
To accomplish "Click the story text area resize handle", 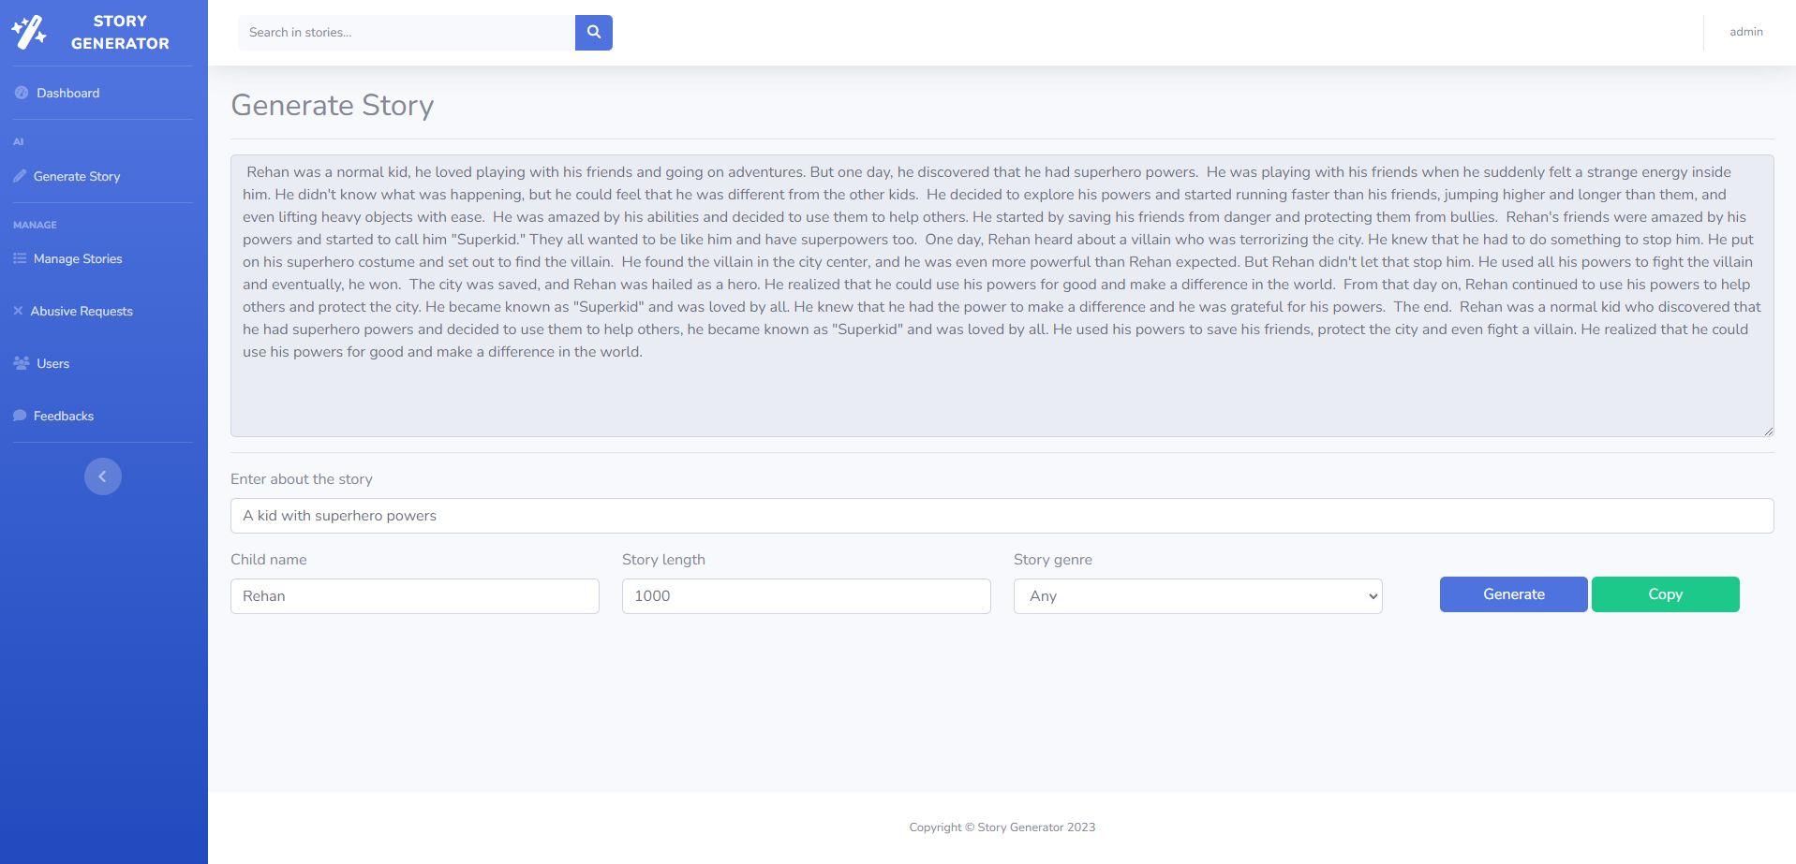I will [1768, 431].
